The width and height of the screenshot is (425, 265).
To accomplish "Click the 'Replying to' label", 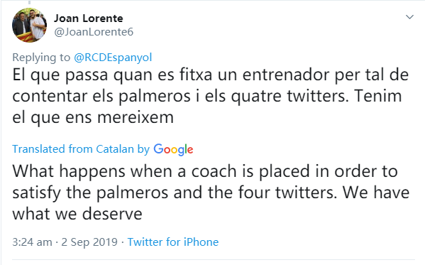I will 41,58.
